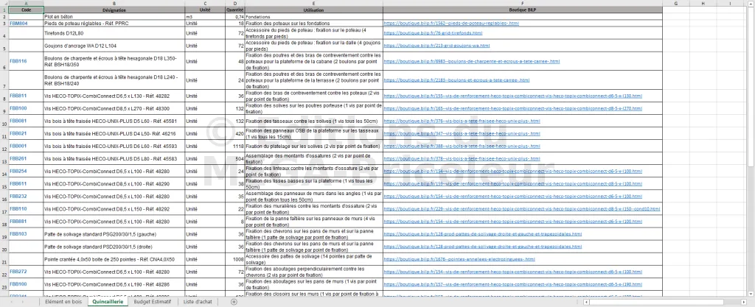Click the Désignation header cell
The width and height of the screenshot is (755, 307).
[114, 10]
